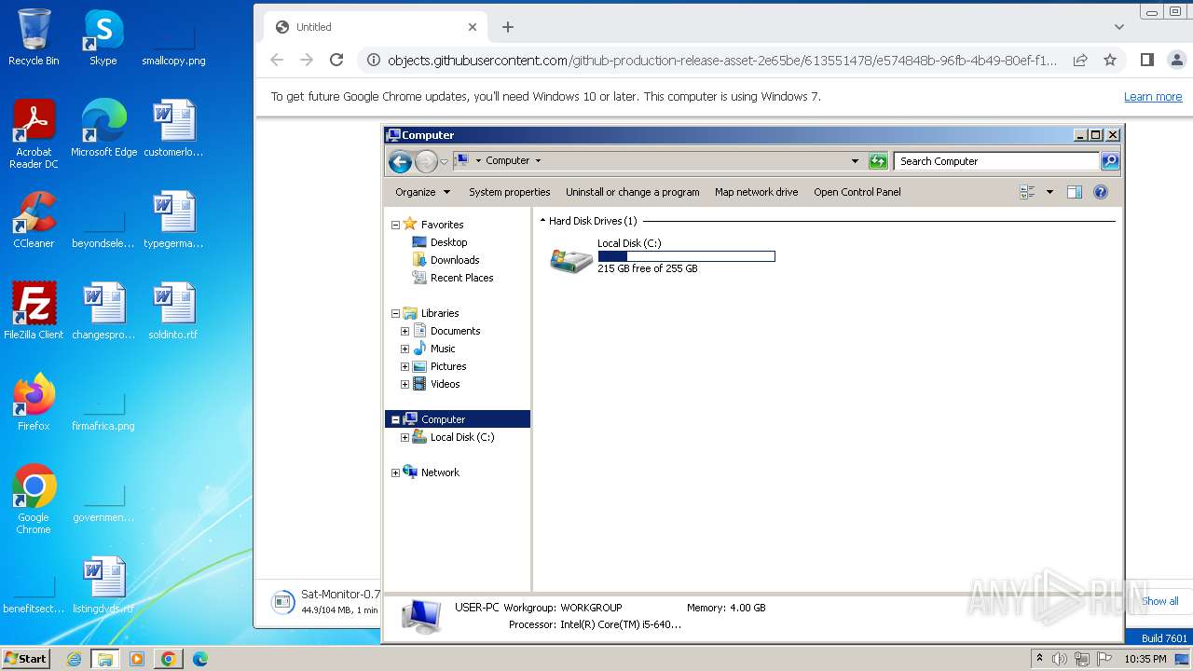
Task: Select the soldinto.rtf desktop file
Action: click(172, 311)
